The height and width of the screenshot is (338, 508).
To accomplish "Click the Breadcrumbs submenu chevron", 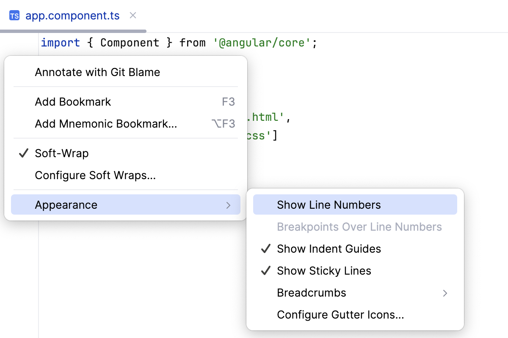I will 445,293.
